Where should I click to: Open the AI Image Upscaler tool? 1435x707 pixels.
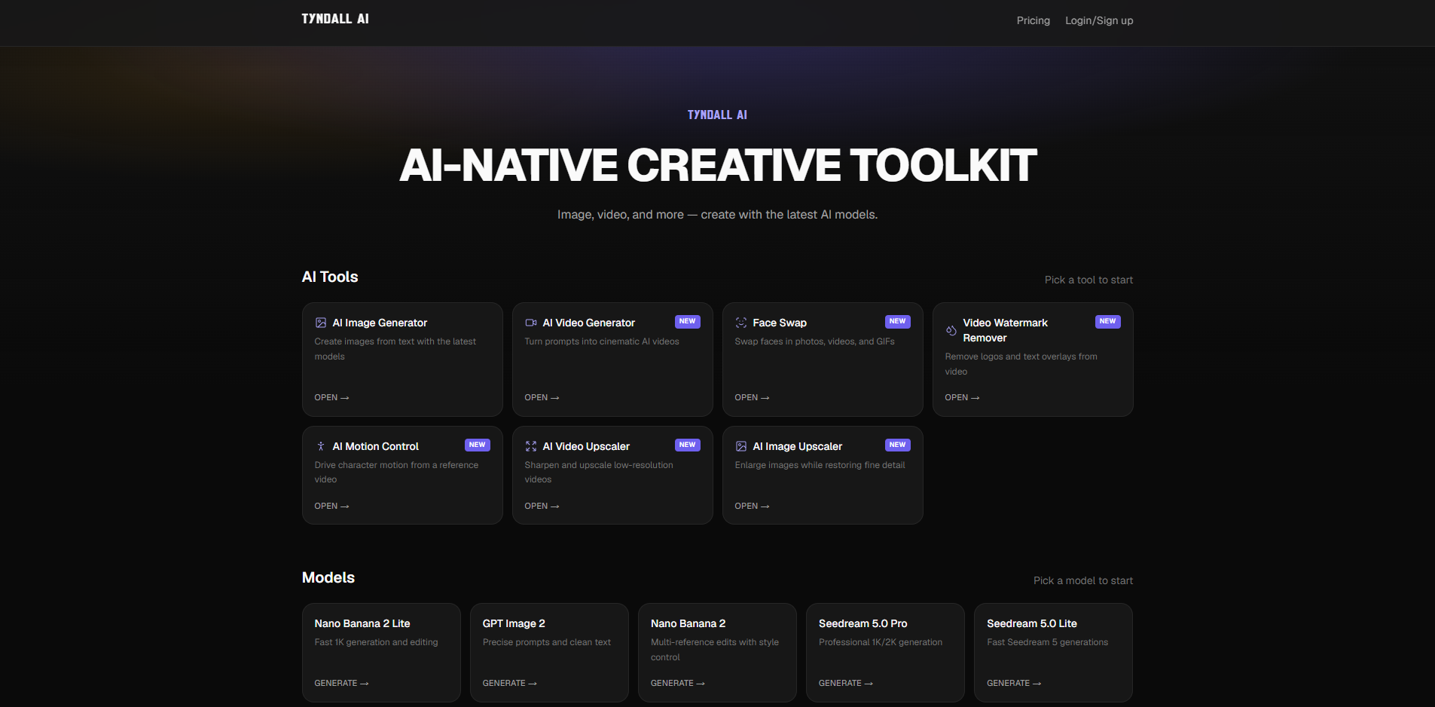tap(752, 506)
